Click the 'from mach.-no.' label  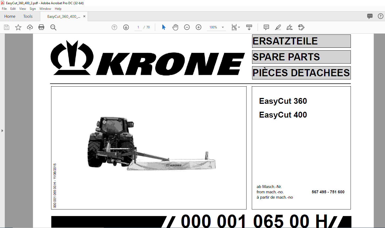tap(270, 192)
